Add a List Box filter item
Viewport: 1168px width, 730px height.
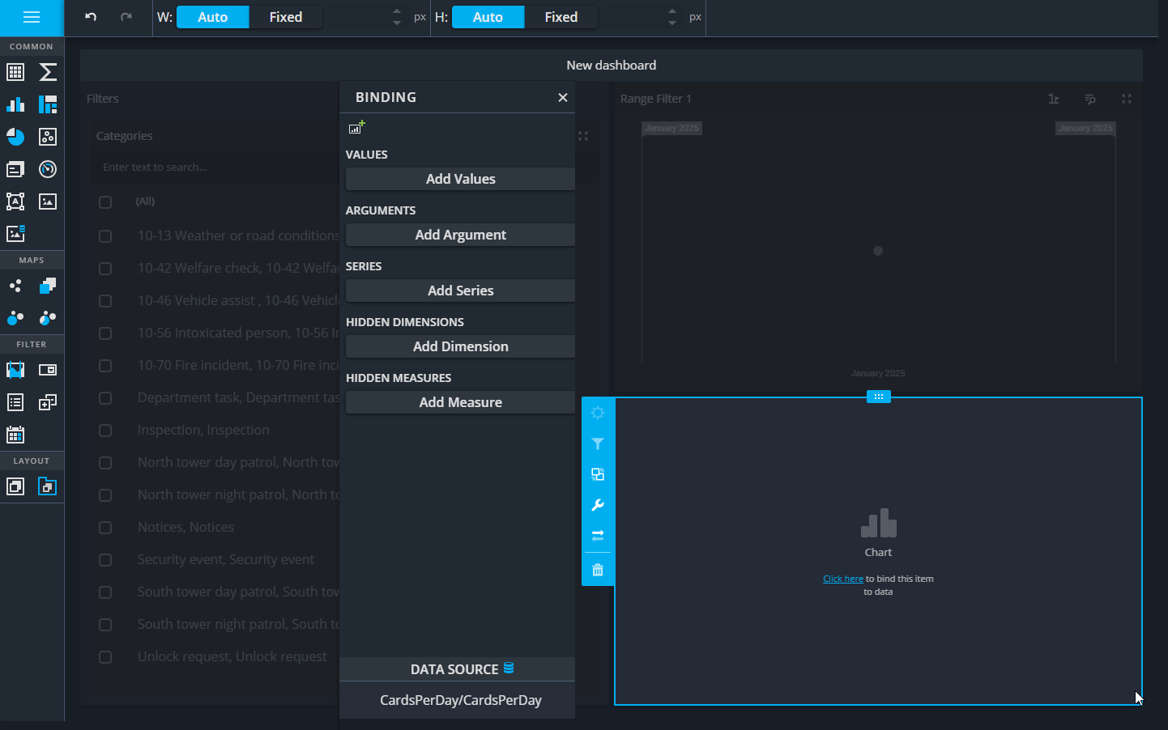(15, 402)
